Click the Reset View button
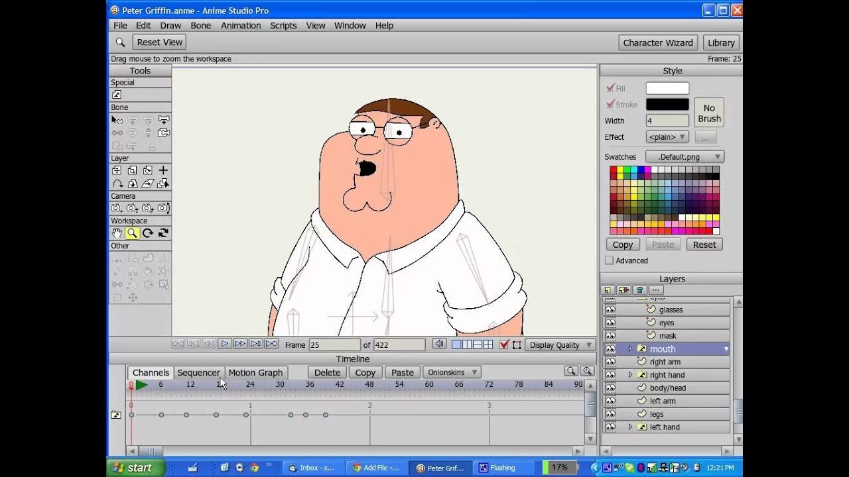849x477 pixels. pos(160,42)
